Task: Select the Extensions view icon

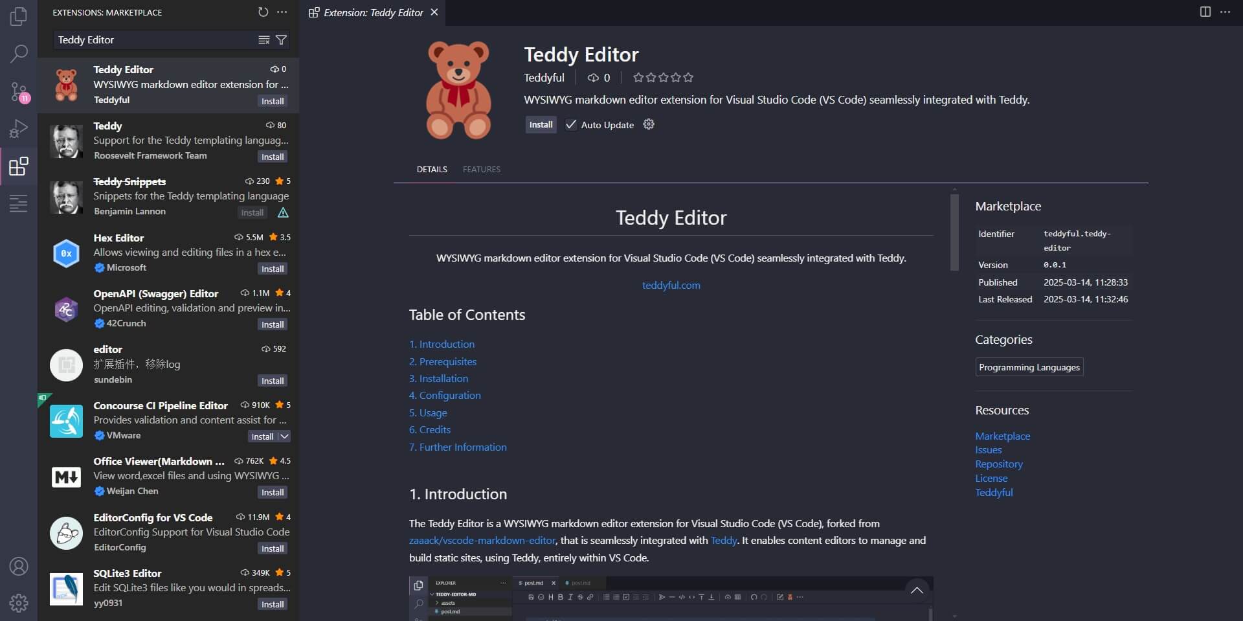Action: pos(19,166)
